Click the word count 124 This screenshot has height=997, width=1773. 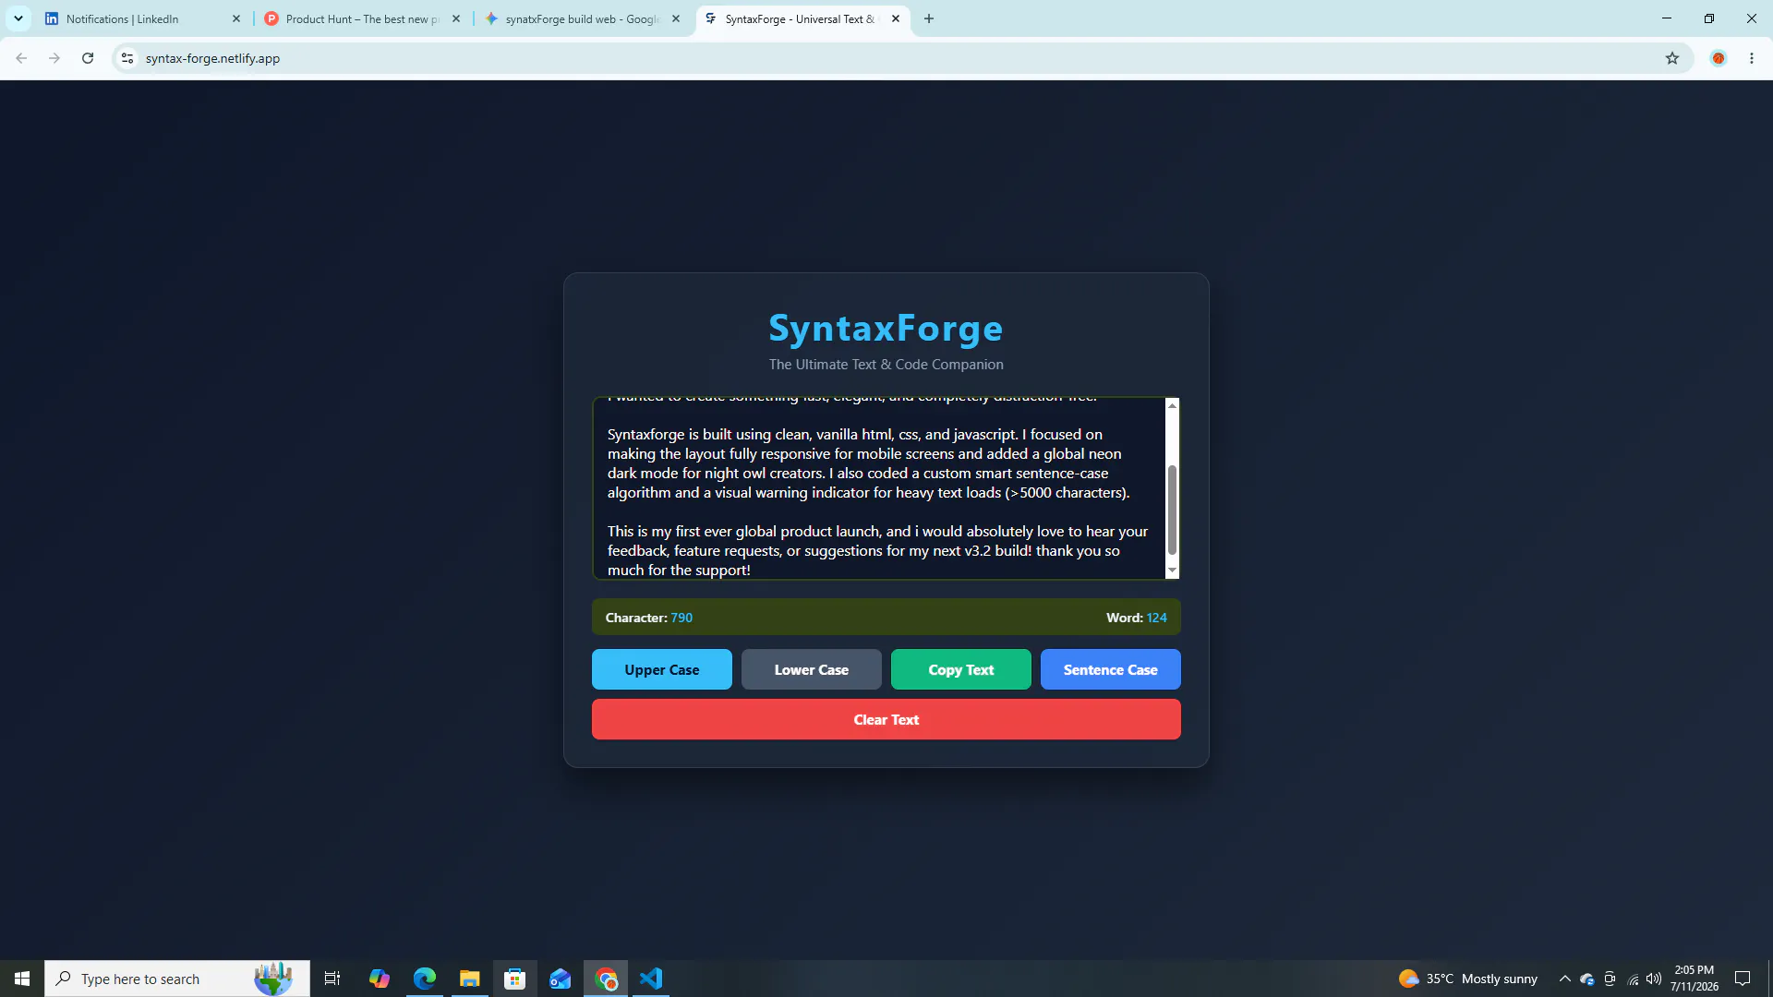(x=1157, y=618)
